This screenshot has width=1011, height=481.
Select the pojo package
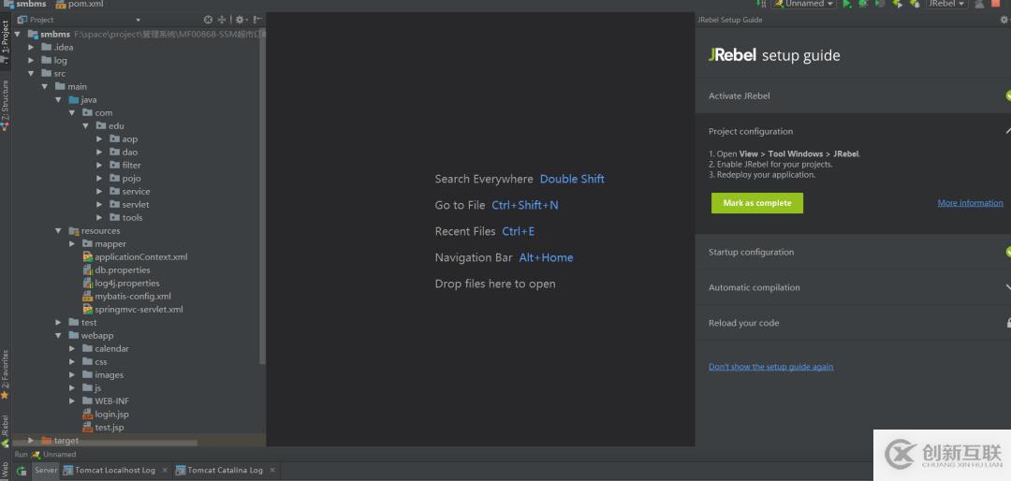[x=125, y=178]
